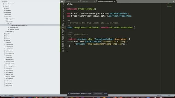Click the autoload.php file icon
This screenshot has height=98, width=175.
[5, 59]
